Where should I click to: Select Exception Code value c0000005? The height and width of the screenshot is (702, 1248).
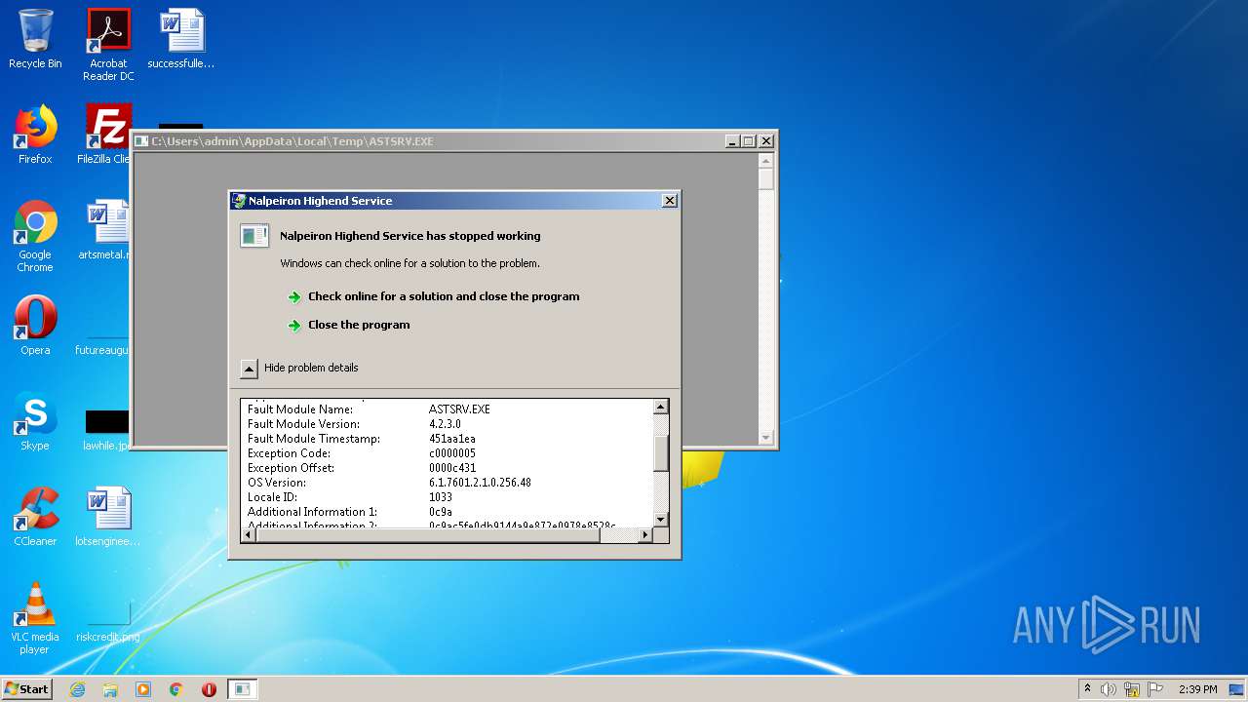coord(452,453)
